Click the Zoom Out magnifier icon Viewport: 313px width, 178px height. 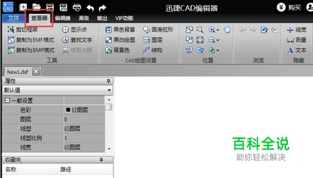[211, 40]
